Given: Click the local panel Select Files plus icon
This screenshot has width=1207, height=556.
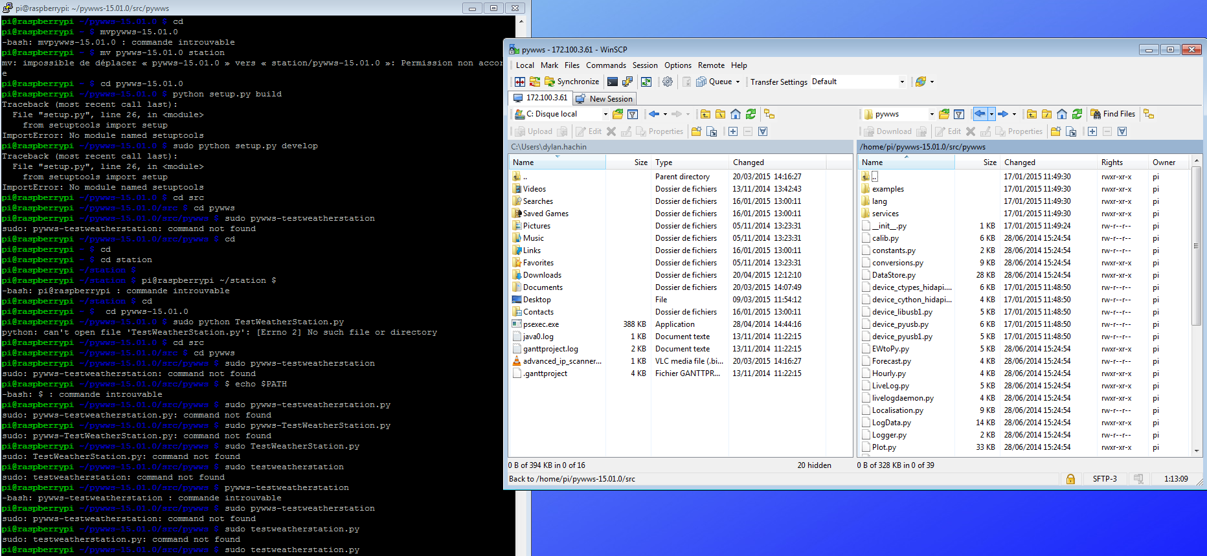Looking at the screenshot, I should click(733, 131).
